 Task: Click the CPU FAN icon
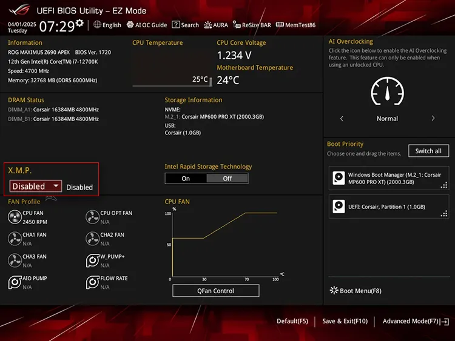pos(15,217)
